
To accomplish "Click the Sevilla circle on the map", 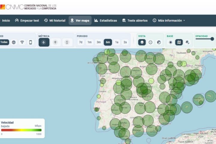I will [x=124, y=124].
